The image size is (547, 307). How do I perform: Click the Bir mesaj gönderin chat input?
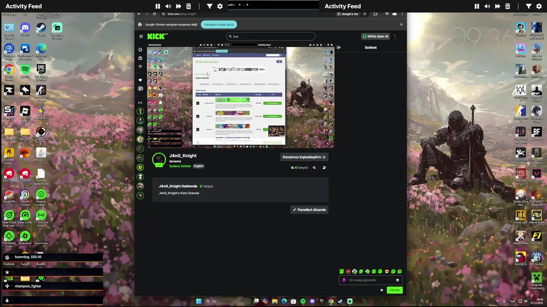(x=370, y=280)
